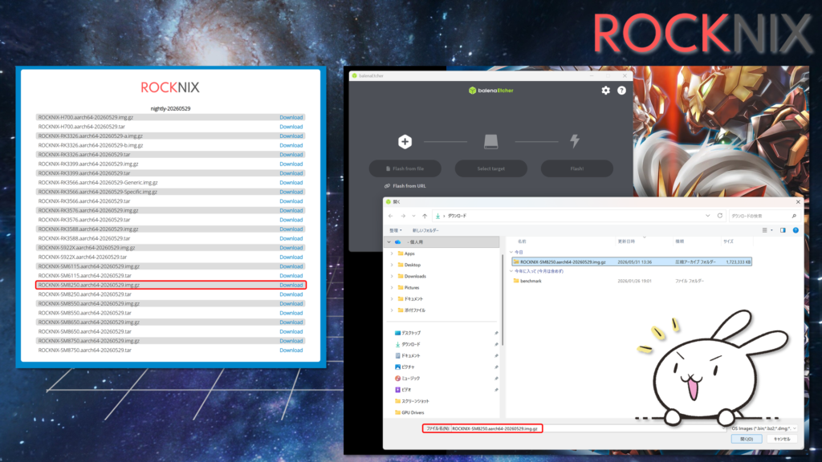Collapse the 今日 group in file list
Image resolution: width=822 pixels, height=462 pixels.
click(x=511, y=253)
